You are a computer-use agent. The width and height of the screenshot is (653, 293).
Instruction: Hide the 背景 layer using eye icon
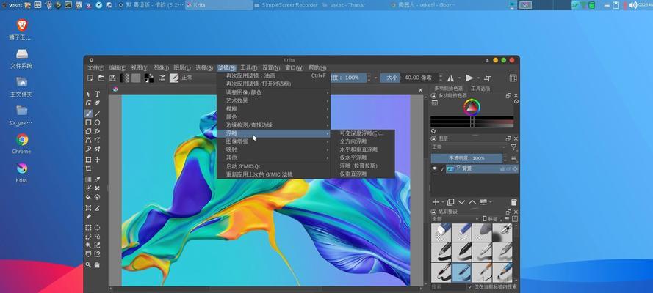pyautogui.click(x=435, y=169)
